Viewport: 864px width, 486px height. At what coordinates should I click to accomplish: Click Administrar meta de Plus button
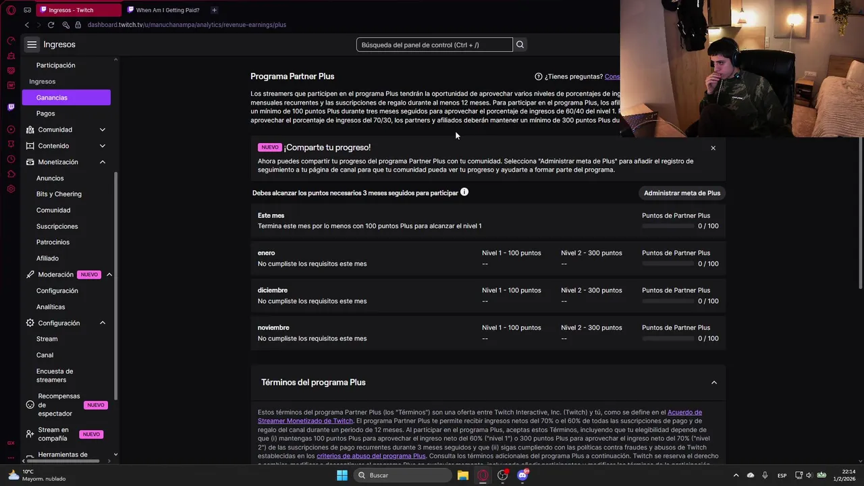click(x=682, y=193)
